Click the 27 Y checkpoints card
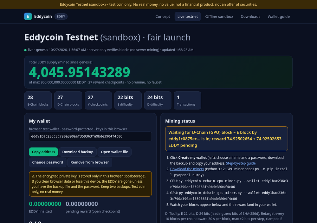This screenshot has height=223, width=317. click(x=98, y=100)
